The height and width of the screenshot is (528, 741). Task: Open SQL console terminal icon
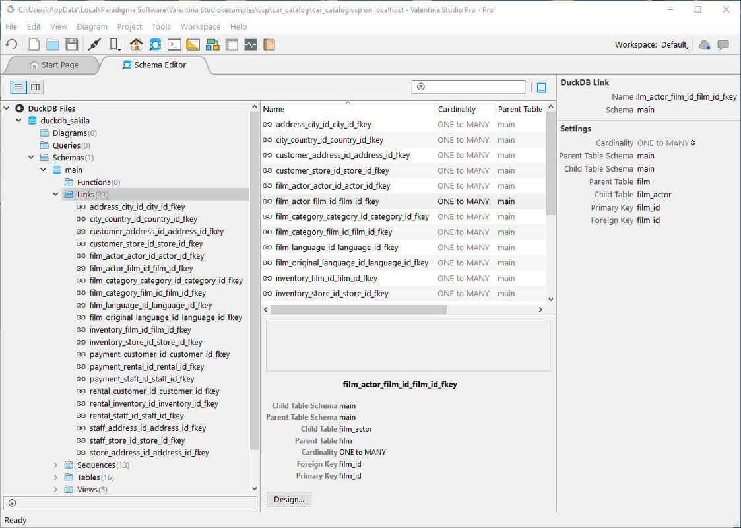[x=174, y=44]
